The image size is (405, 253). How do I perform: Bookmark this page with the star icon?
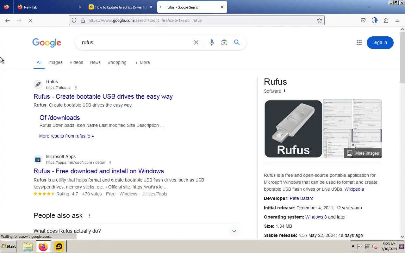click(x=320, y=20)
